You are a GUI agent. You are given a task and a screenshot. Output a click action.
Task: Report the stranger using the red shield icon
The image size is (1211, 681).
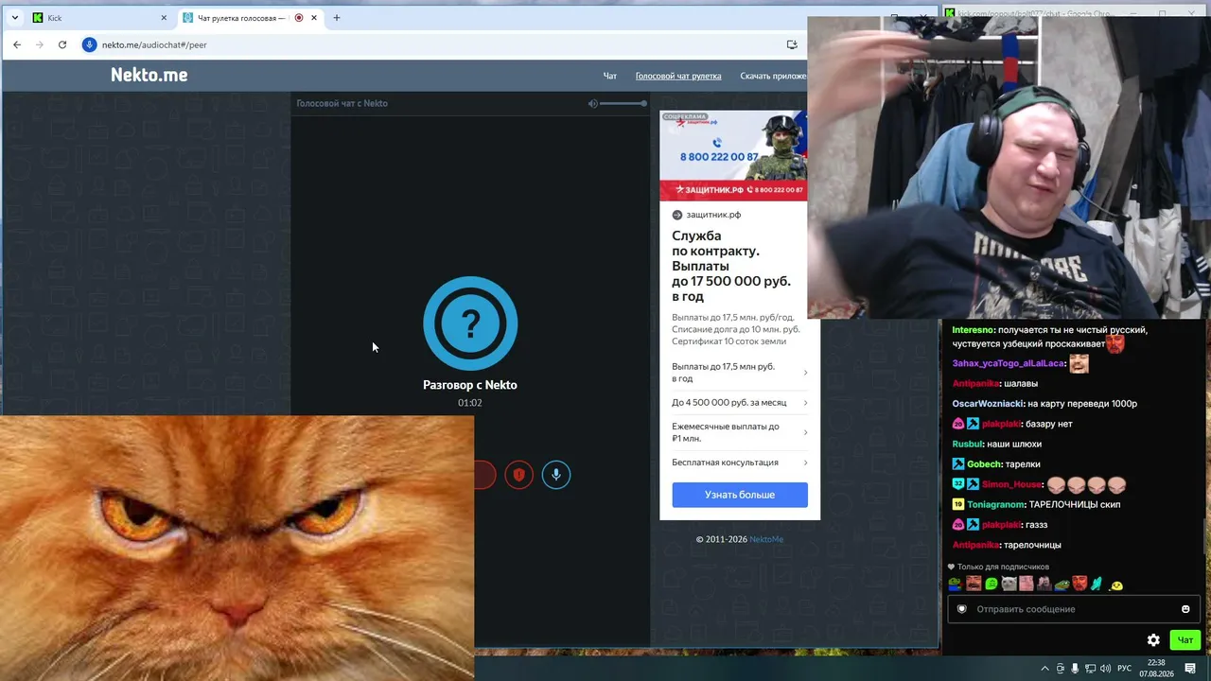point(518,475)
